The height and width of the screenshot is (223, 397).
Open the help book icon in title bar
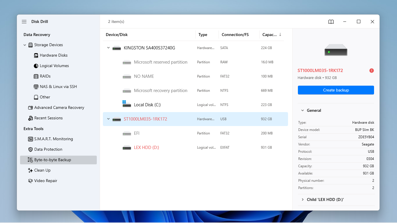tap(331, 22)
